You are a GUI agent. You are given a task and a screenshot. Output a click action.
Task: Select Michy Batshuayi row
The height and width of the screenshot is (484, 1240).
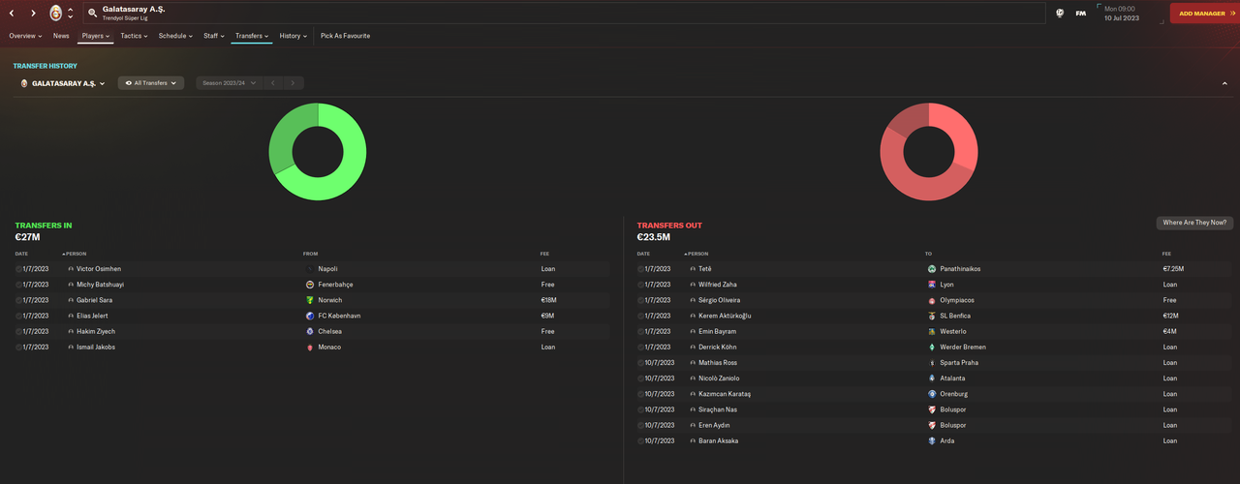point(312,285)
